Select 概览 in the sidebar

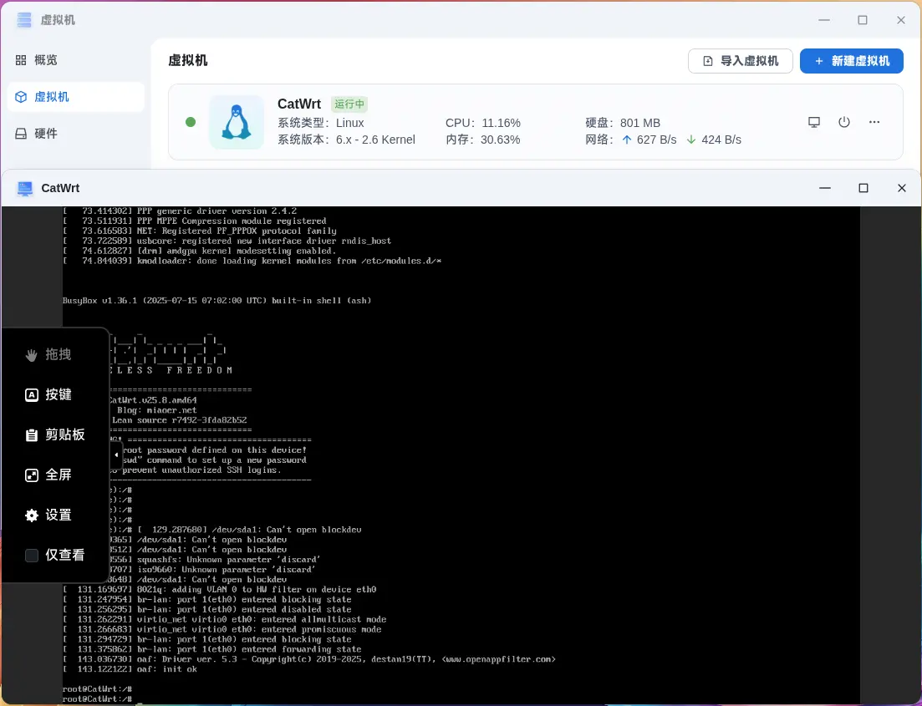pyautogui.click(x=46, y=60)
